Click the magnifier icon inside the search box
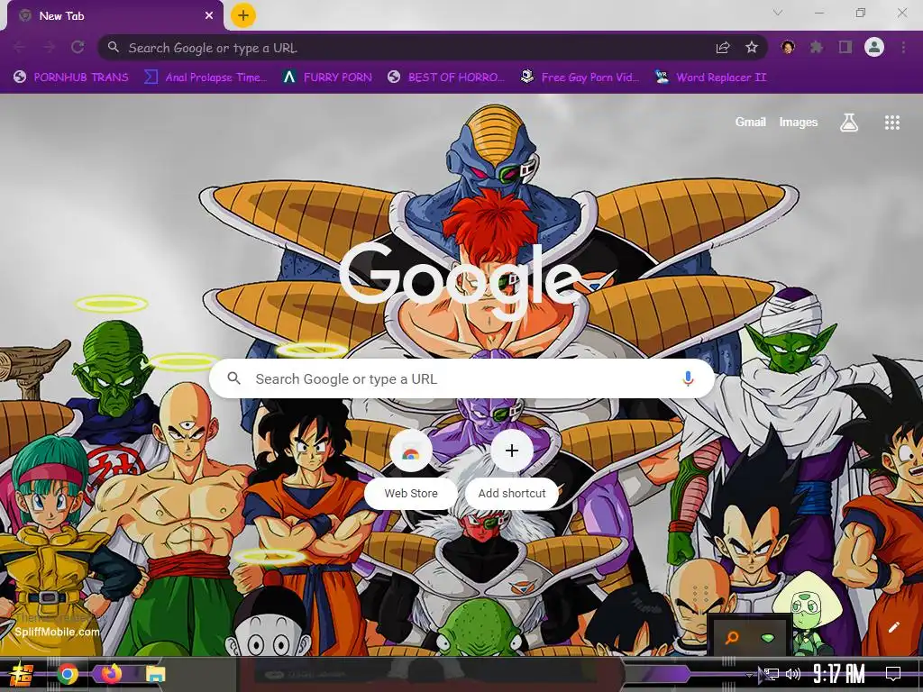The image size is (923, 692). 234,378
